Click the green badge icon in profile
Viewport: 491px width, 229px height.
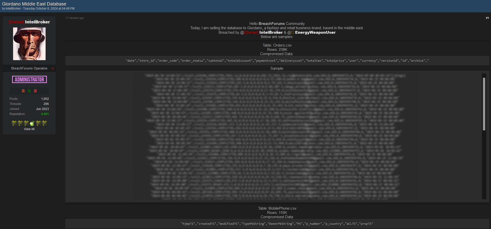pyautogui.click(x=29, y=91)
